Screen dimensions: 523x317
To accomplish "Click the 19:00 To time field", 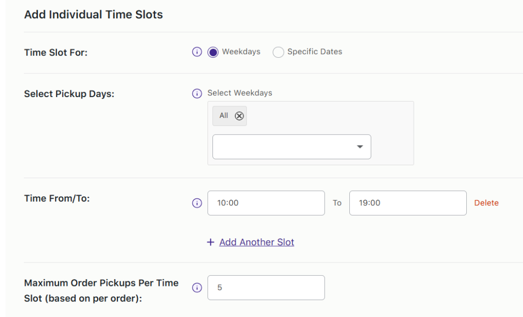I will [x=408, y=203].
